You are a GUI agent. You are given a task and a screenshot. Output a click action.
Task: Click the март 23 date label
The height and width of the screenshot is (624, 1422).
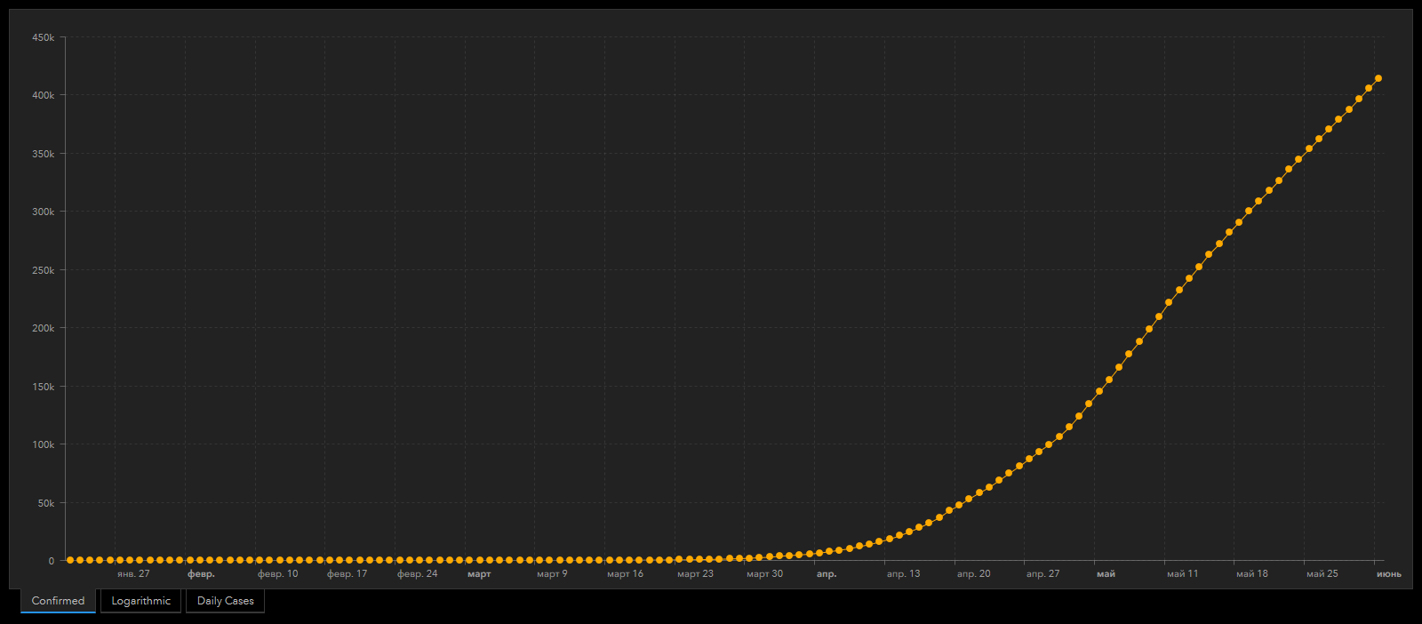[x=695, y=574]
